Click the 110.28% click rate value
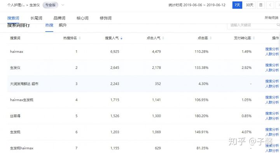 (201, 51)
